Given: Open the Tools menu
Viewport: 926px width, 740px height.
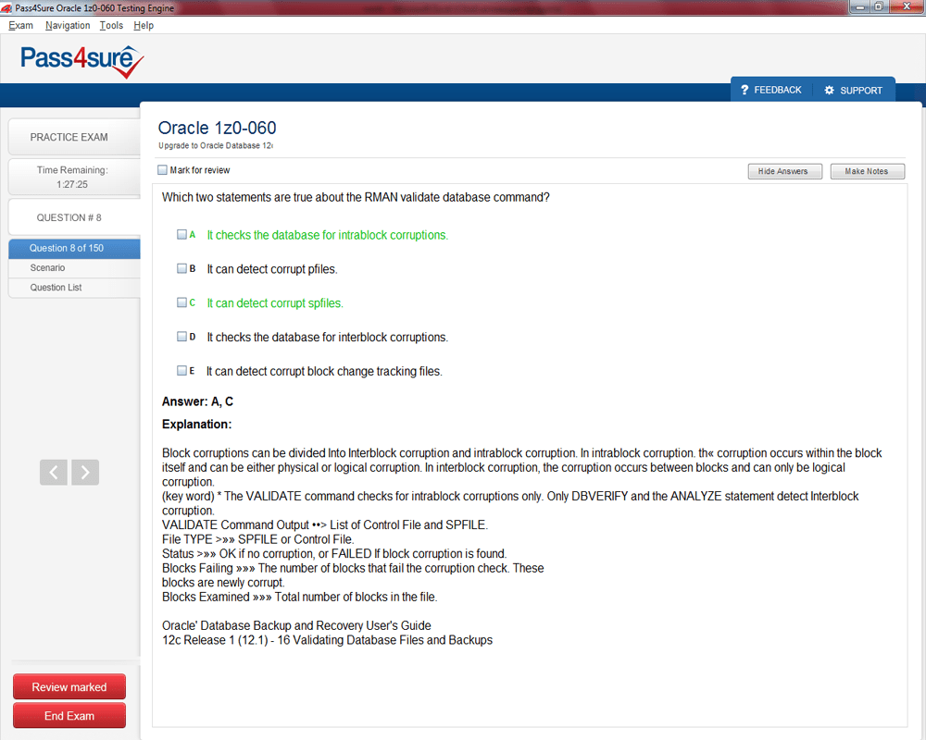Looking at the screenshot, I should click(111, 25).
